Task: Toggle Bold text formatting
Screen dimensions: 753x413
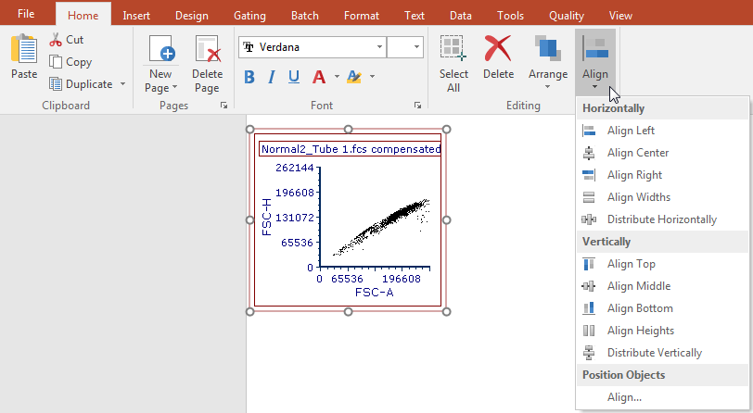Action: point(249,77)
